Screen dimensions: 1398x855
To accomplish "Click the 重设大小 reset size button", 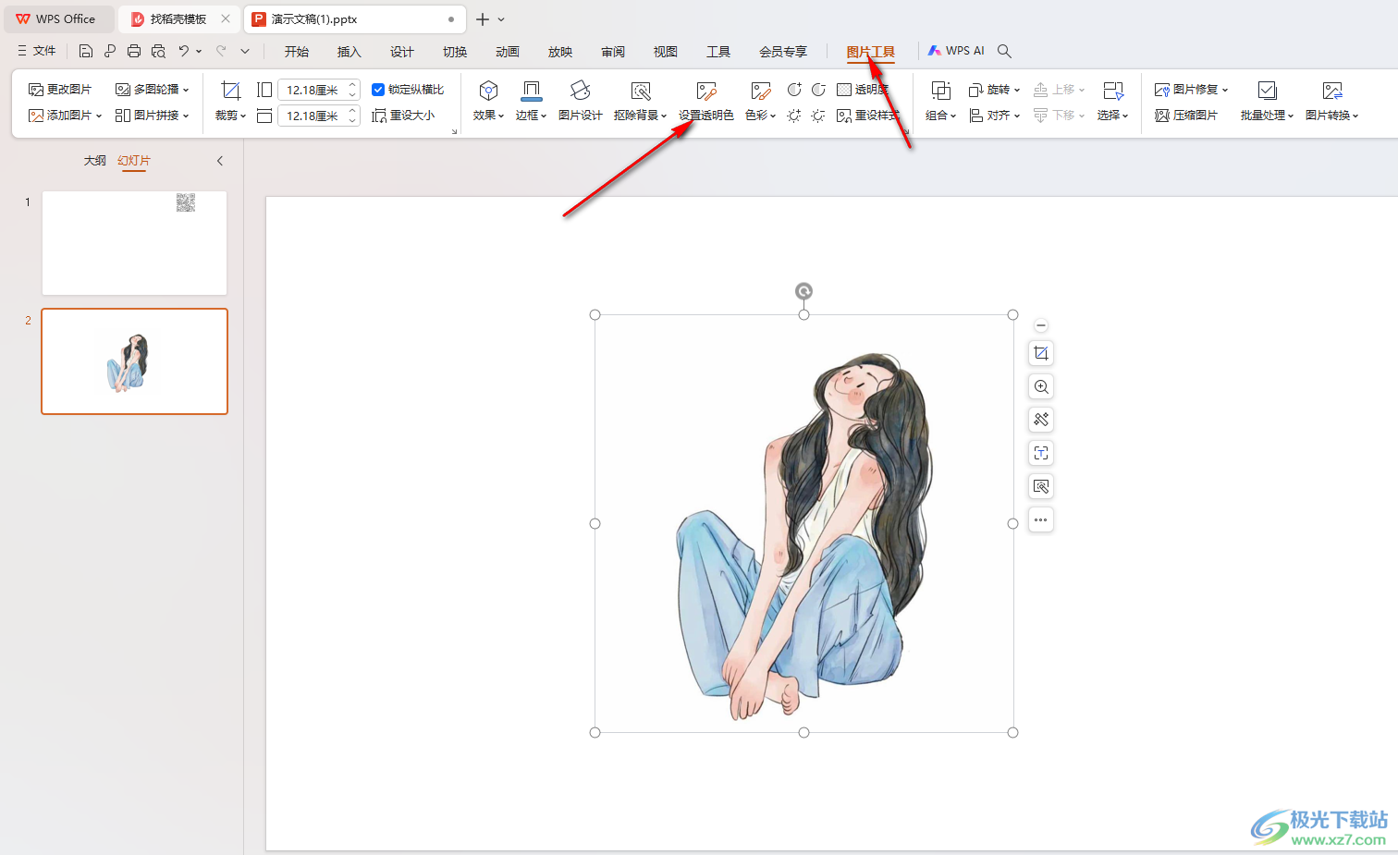I will click(403, 116).
